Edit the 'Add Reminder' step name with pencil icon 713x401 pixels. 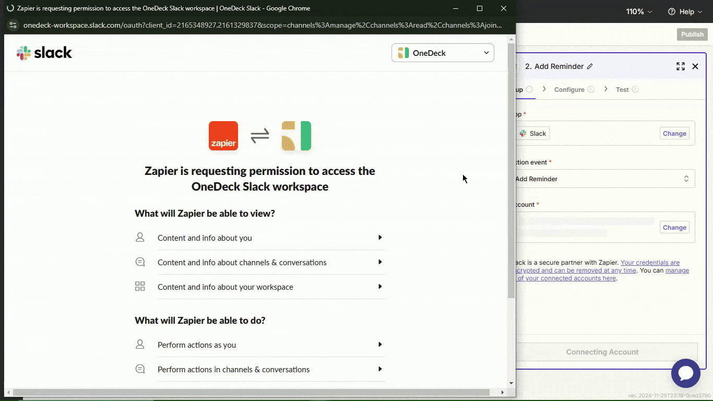pos(590,66)
